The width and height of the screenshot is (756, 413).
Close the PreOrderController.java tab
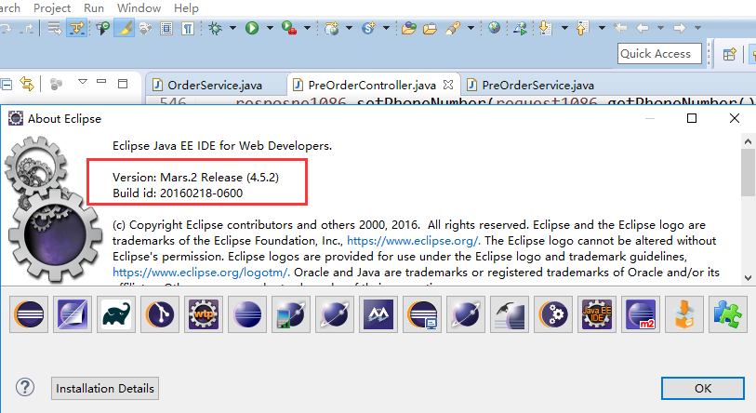tap(448, 85)
